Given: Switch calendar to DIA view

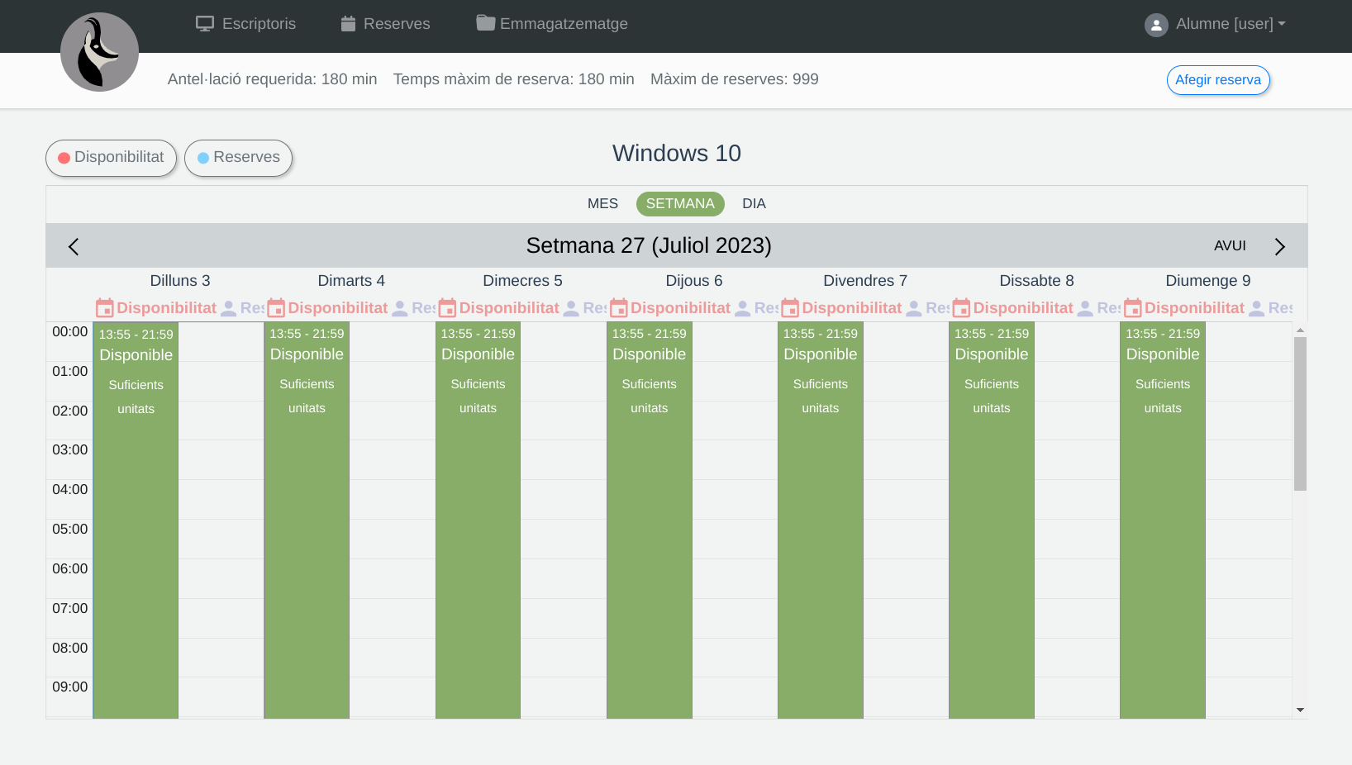Looking at the screenshot, I should 754,204.
